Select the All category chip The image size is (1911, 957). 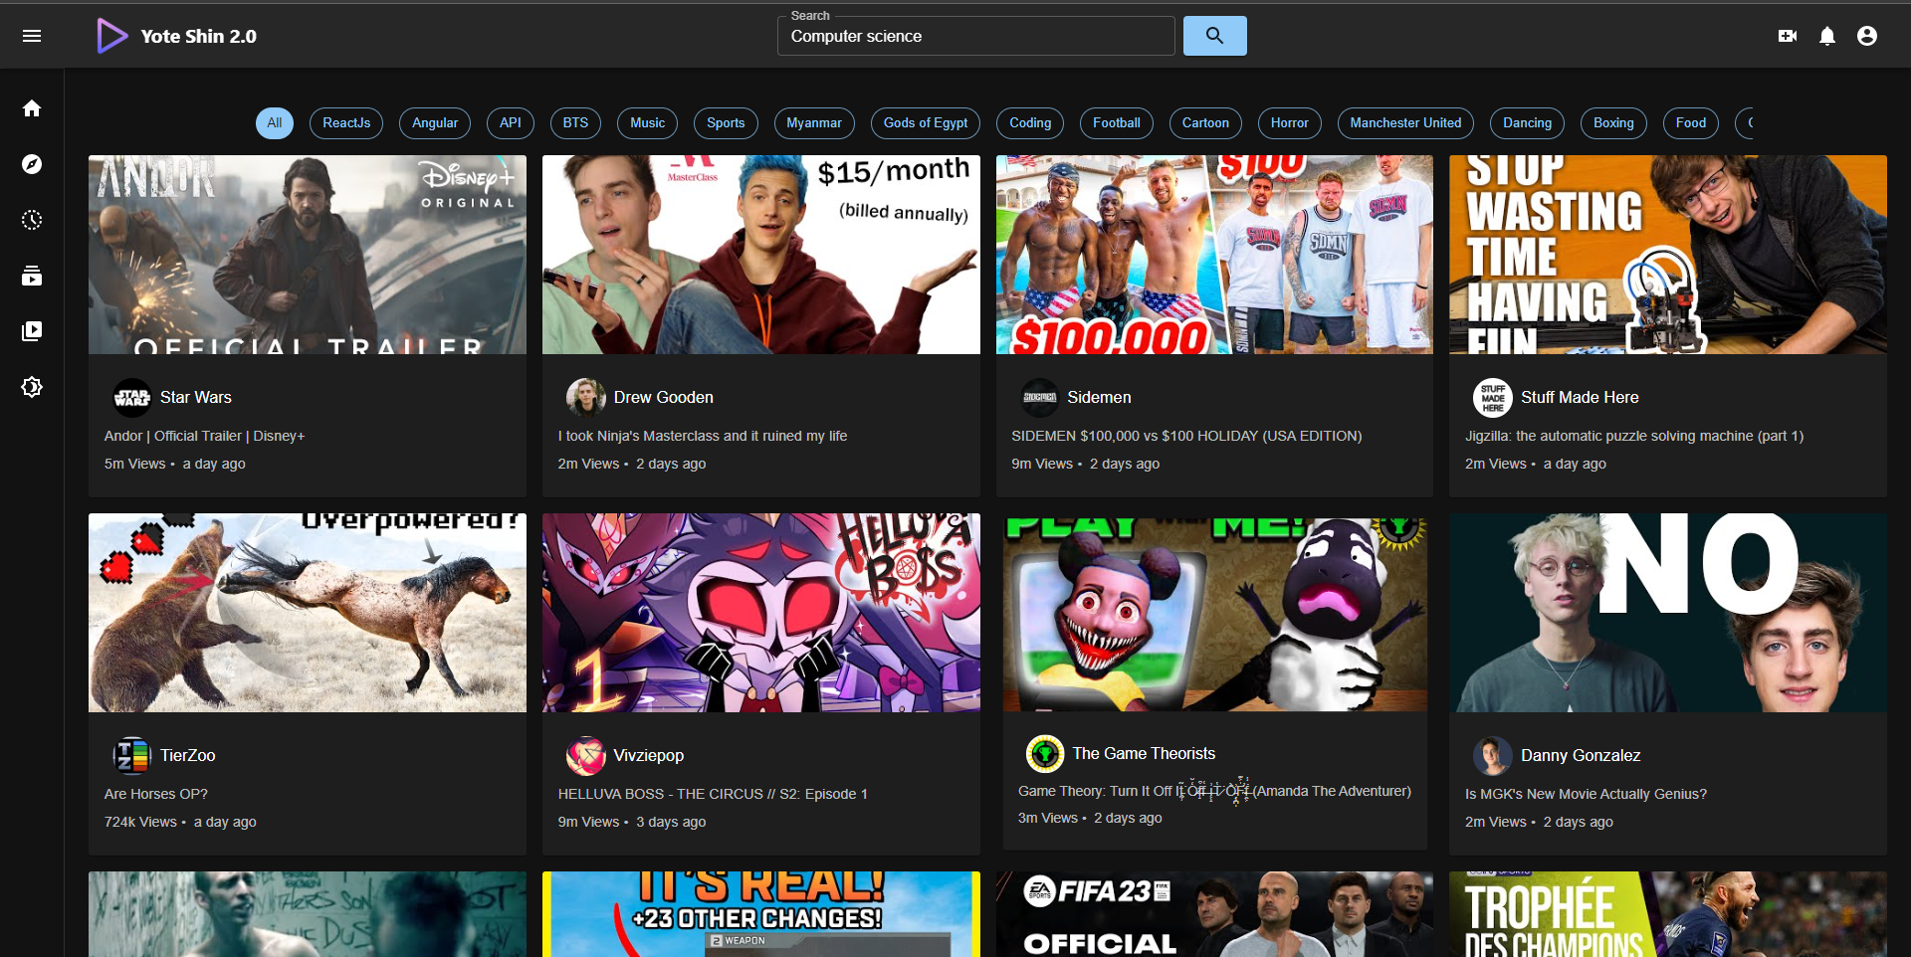tap(275, 123)
